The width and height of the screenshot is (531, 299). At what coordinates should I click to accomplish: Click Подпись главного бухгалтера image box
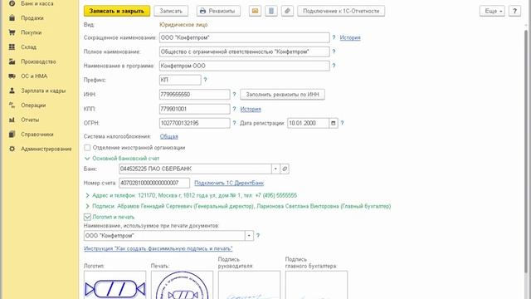tap(316, 285)
